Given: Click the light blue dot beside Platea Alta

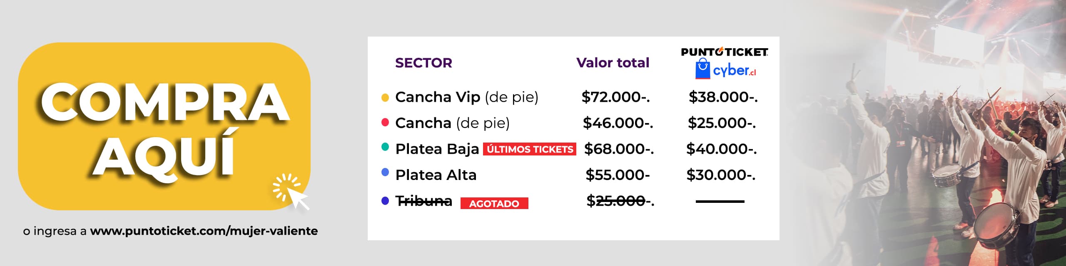Looking at the screenshot, I should click(x=385, y=172).
